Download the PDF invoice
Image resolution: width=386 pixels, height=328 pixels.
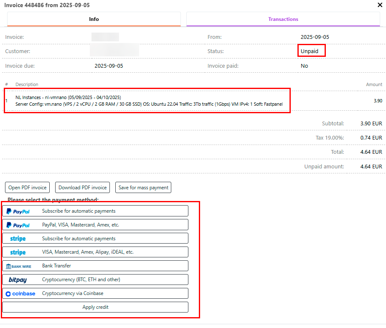83,188
